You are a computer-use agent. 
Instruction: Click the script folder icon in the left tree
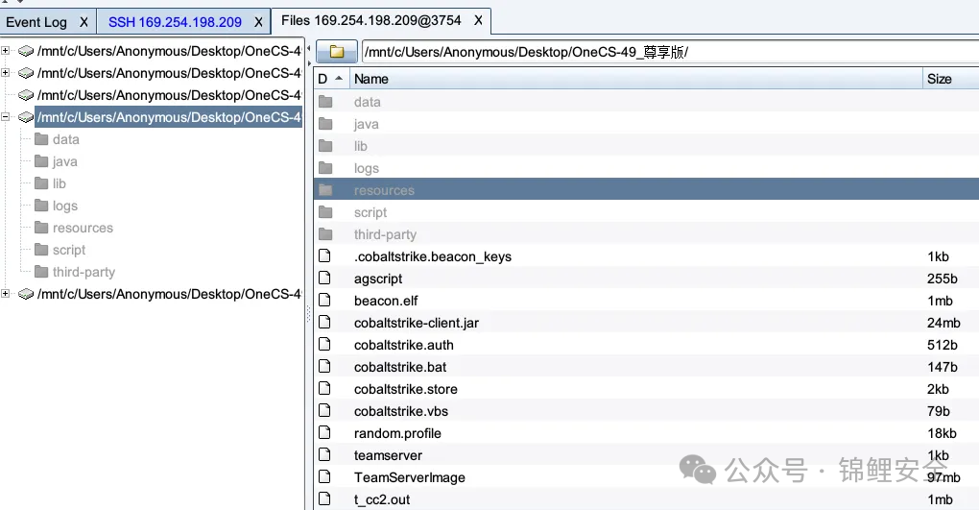tap(41, 250)
